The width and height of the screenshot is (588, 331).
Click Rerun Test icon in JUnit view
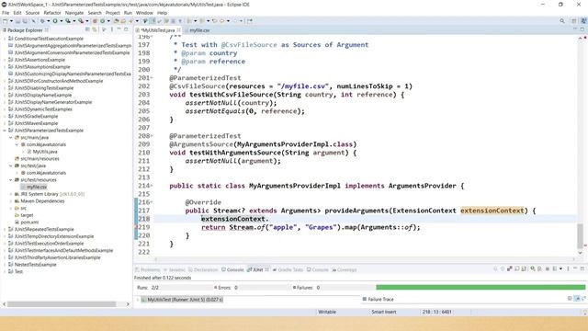click(533, 269)
